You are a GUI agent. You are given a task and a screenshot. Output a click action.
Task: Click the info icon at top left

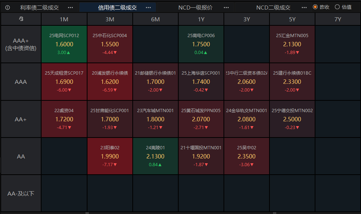click(x=7, y=8)
